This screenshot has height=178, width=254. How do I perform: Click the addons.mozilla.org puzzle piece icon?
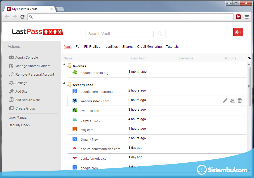75,72
